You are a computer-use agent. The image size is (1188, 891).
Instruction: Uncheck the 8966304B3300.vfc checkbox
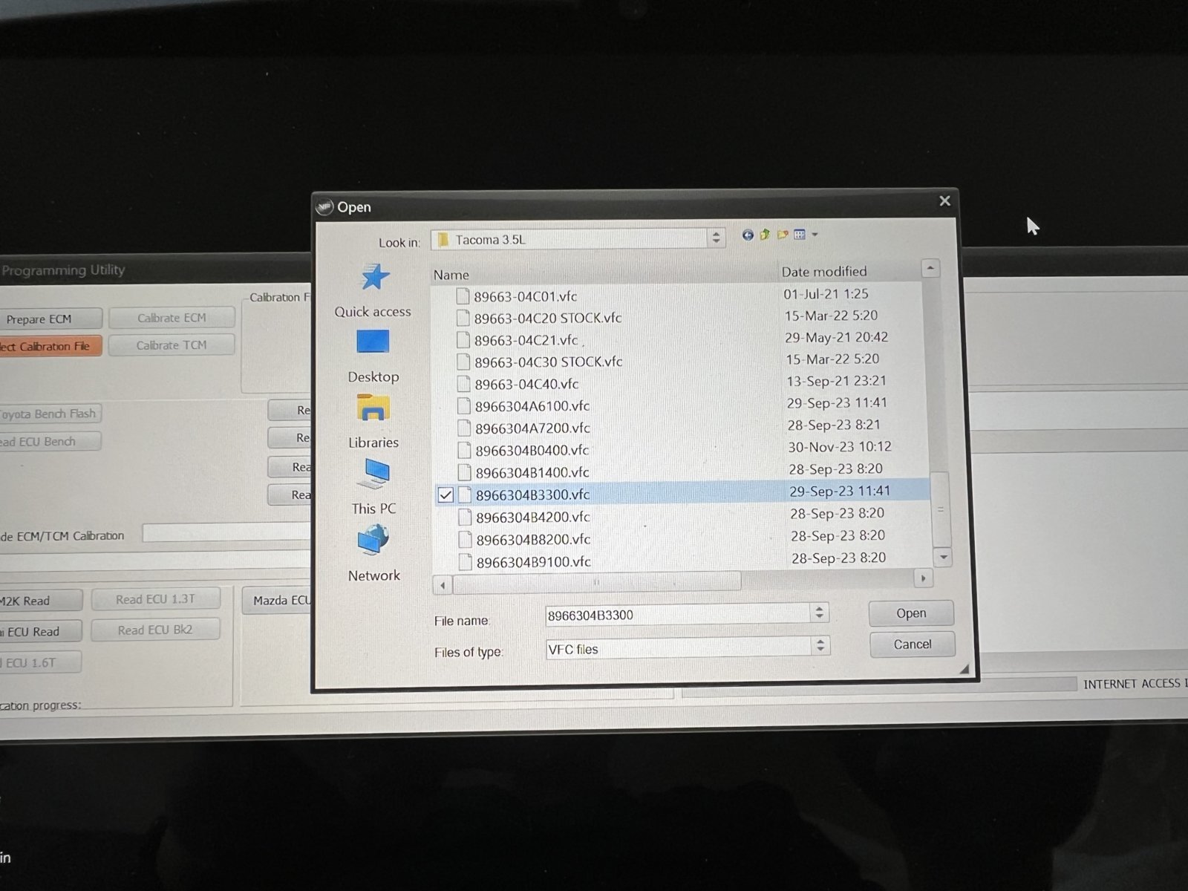pyautogui.click(x=446, y=495)
